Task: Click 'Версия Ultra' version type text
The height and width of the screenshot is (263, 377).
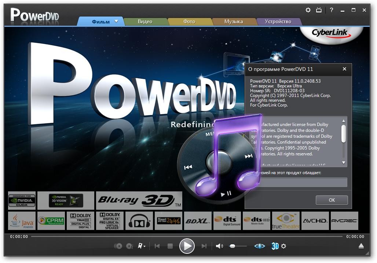Action: 289,86
